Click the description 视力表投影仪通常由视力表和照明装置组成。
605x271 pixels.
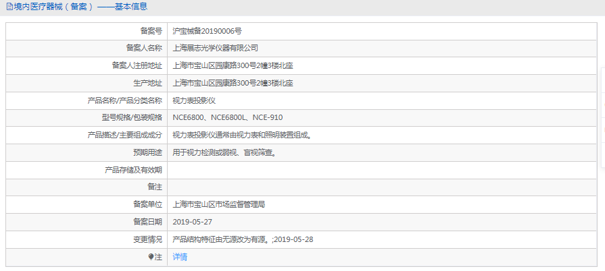coord(242,135)
